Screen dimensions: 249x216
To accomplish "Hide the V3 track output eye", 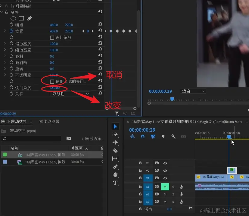I will point(165,163).
